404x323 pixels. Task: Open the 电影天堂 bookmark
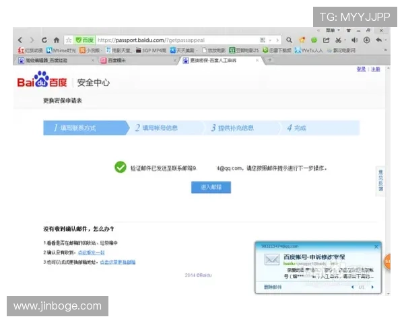coord(119,50)
